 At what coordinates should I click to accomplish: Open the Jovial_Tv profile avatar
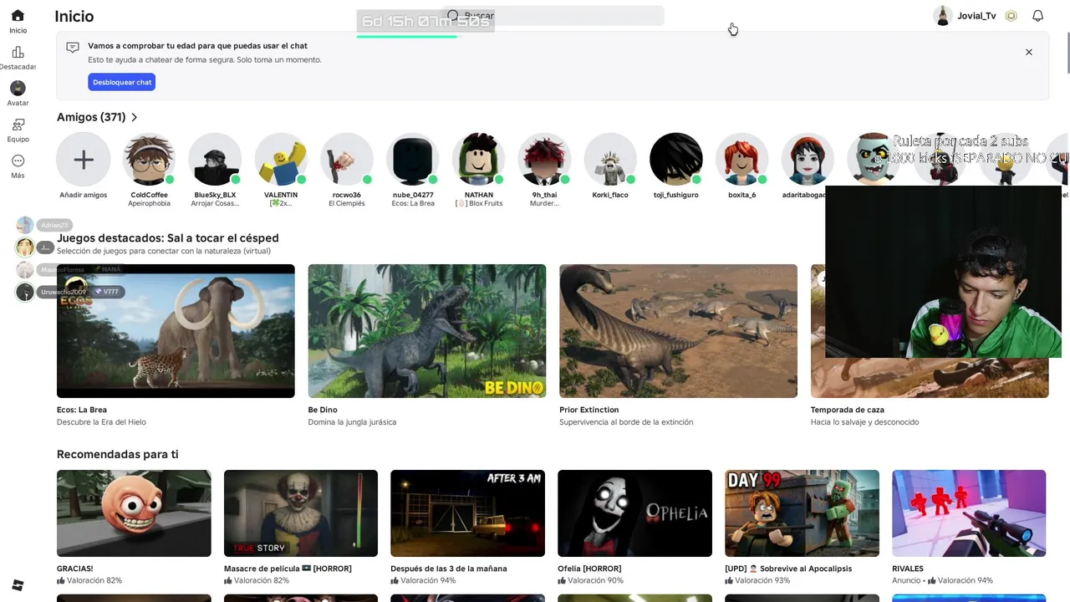(x=943, y=16)
